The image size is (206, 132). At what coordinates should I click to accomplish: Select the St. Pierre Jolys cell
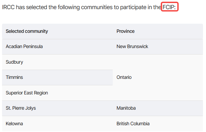click(57, 108)
